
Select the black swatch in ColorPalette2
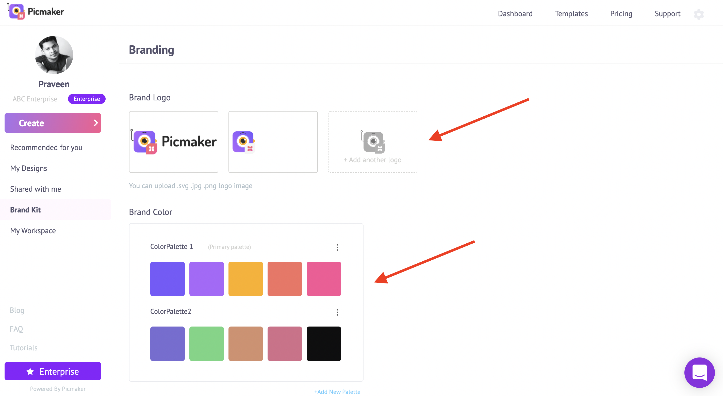(x=324, y=344)
